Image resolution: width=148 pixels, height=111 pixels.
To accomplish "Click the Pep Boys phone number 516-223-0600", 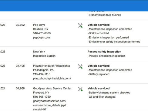I will (x=42, y=33).
